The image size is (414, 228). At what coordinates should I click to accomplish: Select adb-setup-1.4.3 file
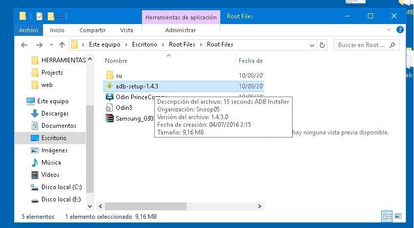tap(183, 86)
